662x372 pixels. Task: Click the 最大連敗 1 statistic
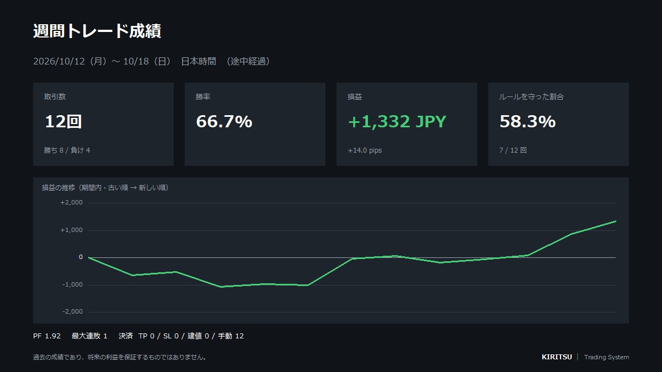pyautogui.click(x=89, y=336)
